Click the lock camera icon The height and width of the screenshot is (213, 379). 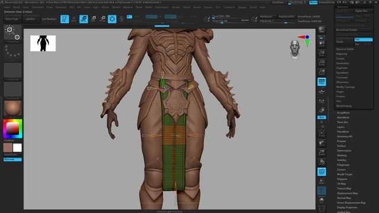pyautogui.click(x=322, y=110)
